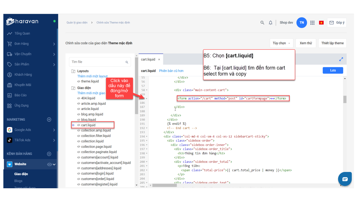Open Phiên bản cũ hơn link
Image resolution: width=359 pixels, height=202 pixels.
point(171,71)
